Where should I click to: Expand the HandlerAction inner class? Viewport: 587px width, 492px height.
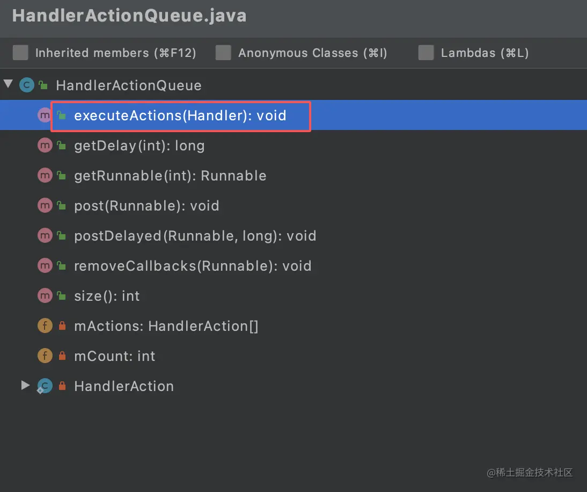[25, 385]
